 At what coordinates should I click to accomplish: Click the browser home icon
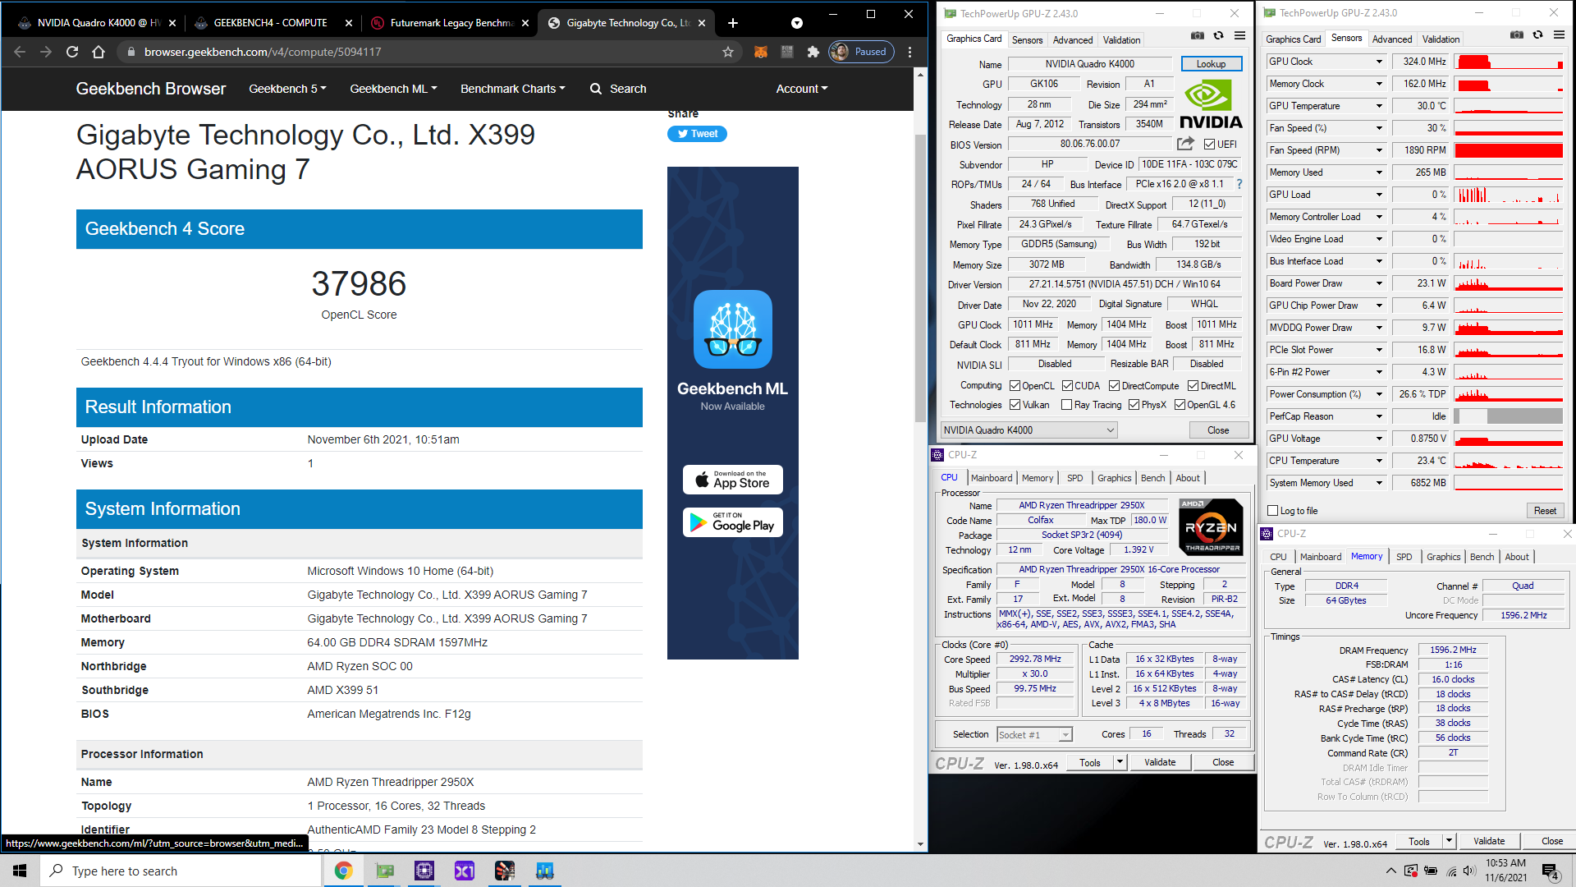point(98,52)
